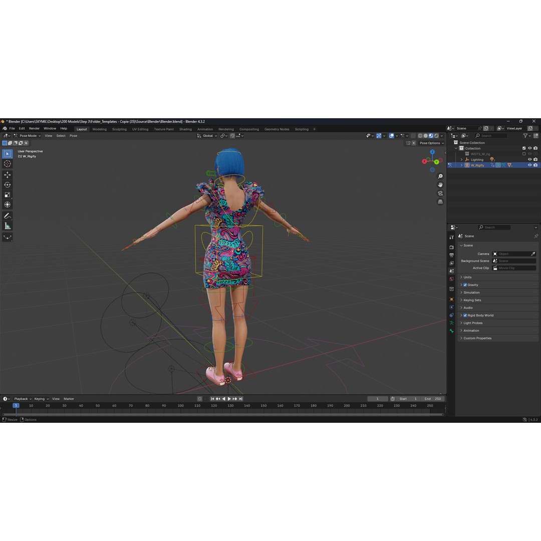Select the Rotate tool

point(7,184)
